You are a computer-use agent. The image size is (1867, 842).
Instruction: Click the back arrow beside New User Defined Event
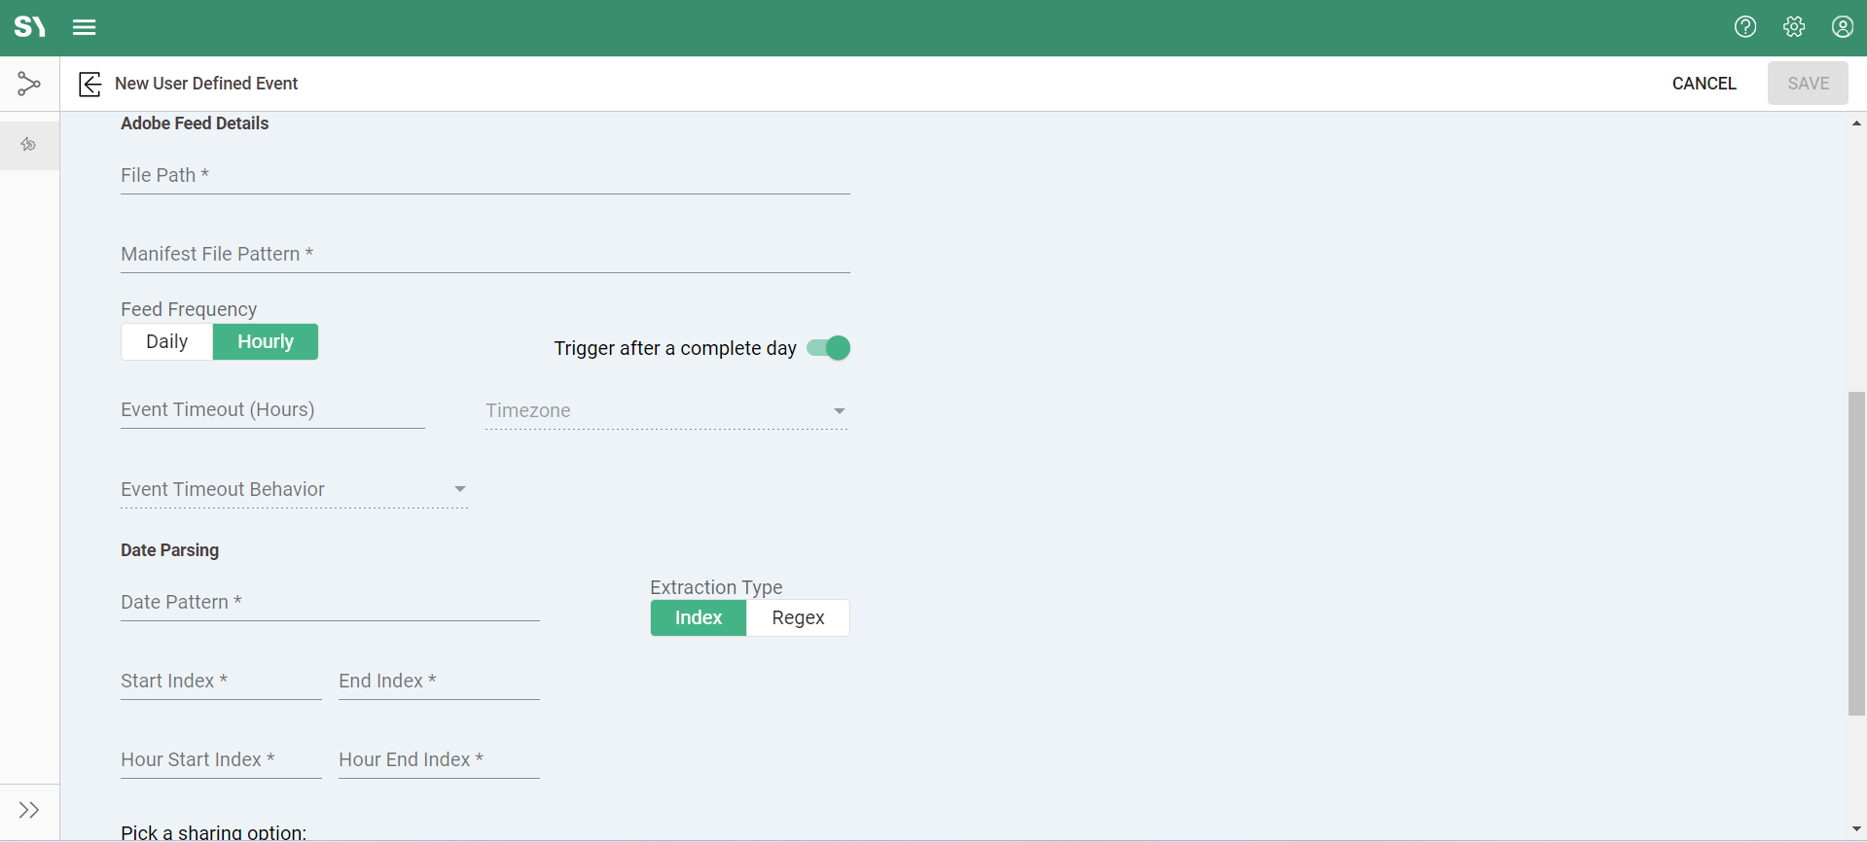[90, 85]
